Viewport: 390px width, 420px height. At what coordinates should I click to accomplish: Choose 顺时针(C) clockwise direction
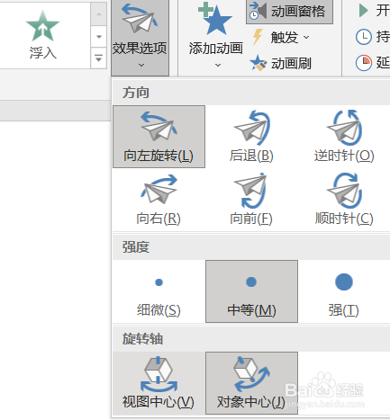(x=344, y=200)
